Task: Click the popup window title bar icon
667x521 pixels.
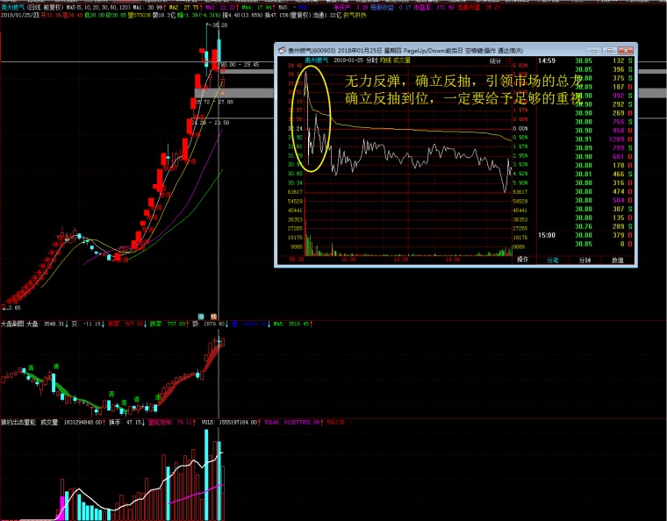Action: tap(281, 51)
